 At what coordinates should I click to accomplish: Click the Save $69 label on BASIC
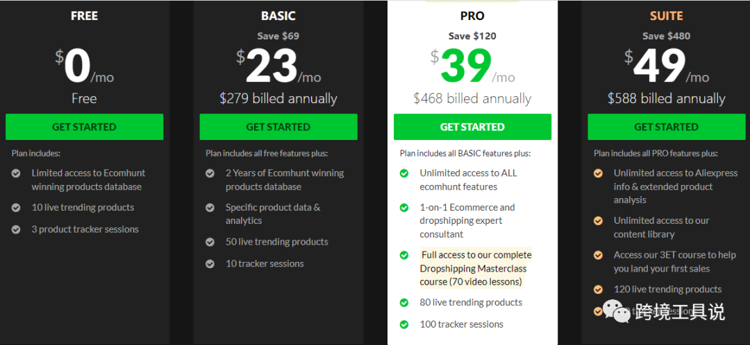click(x=278, y=35)
